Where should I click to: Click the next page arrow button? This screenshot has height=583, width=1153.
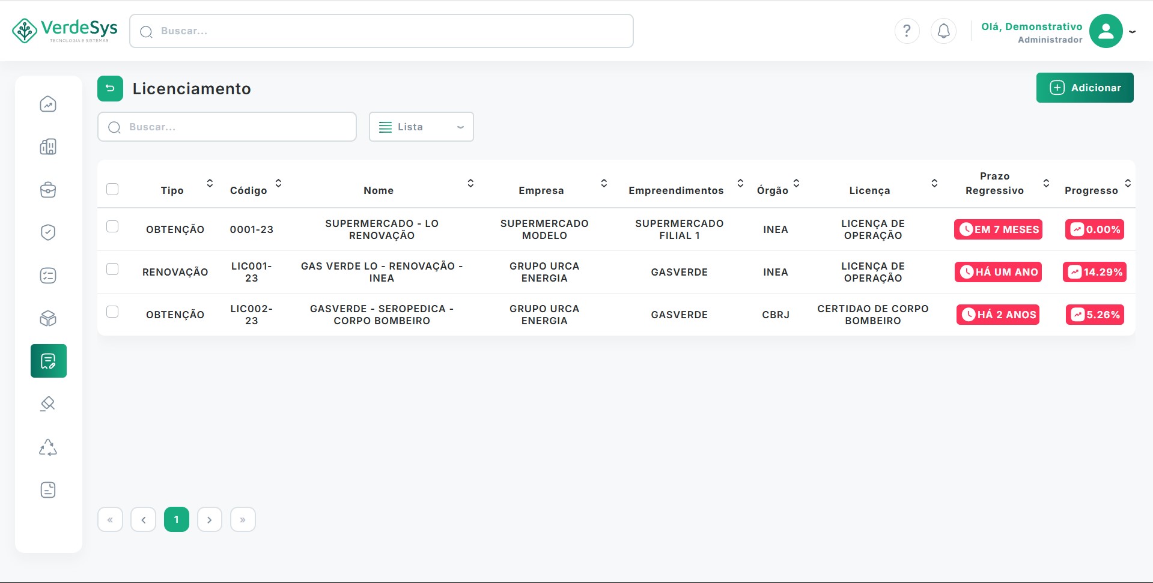coord(210,519)
